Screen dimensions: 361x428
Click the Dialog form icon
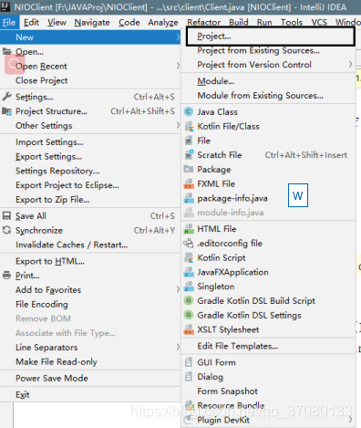[189, 377]
